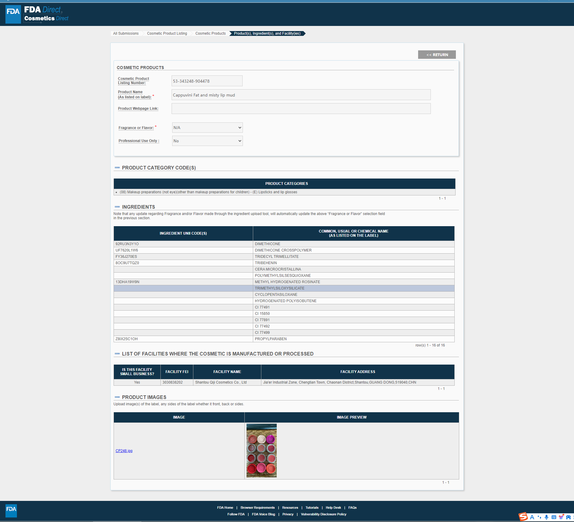The image size is (574, 522).
Task: Open Sogou voice input microphone
Action: (547, 517)
